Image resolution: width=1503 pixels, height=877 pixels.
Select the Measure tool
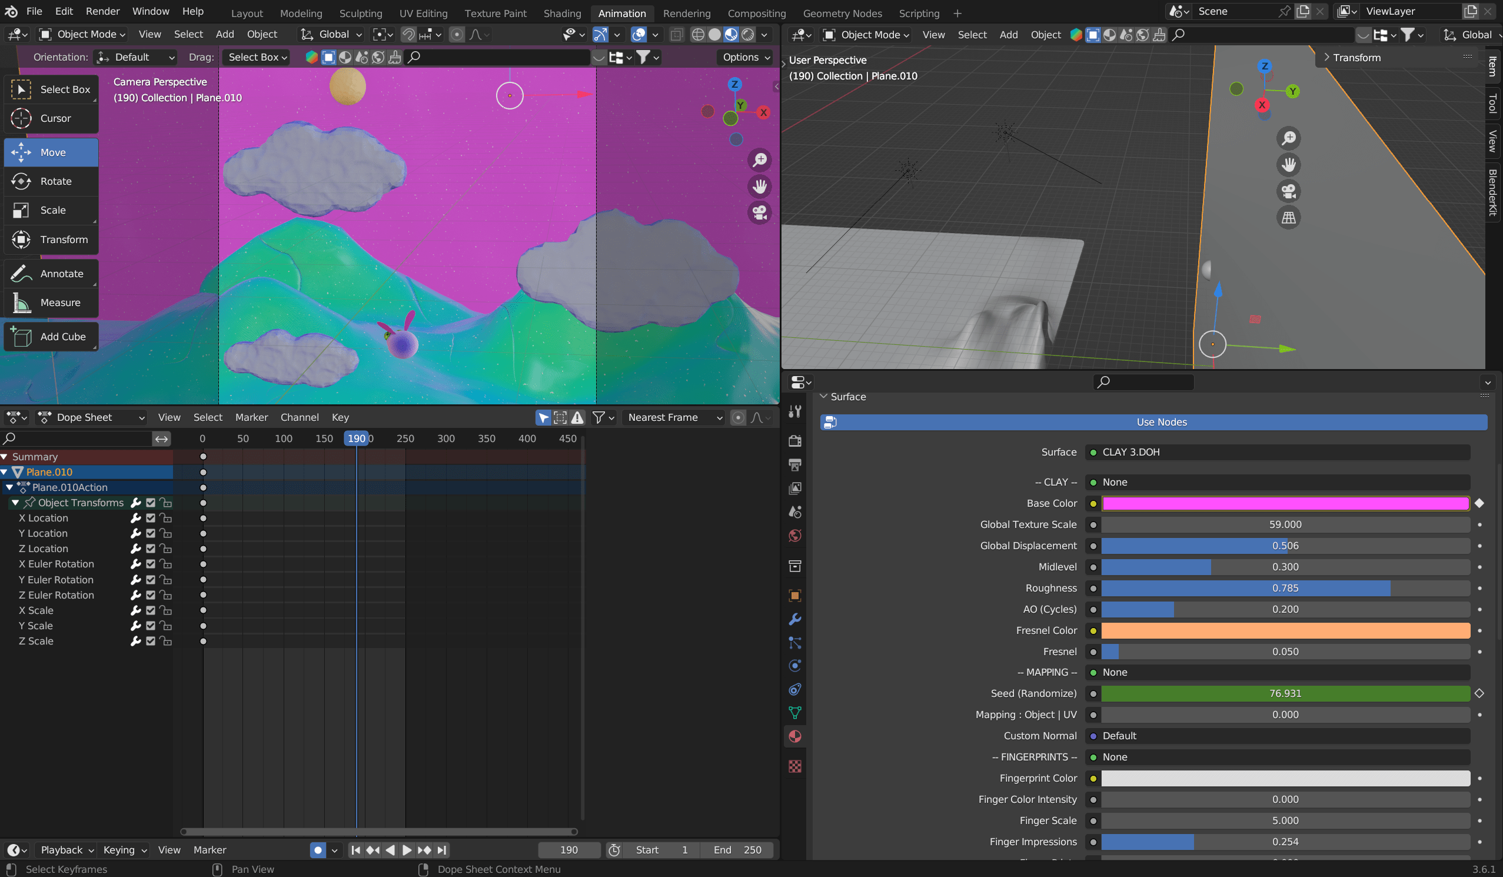click(51, 303)
